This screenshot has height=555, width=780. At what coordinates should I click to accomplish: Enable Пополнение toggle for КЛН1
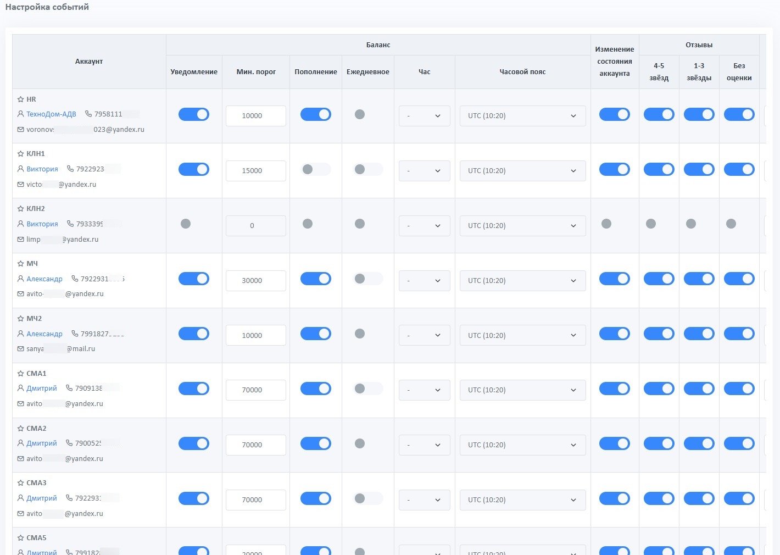316,169
